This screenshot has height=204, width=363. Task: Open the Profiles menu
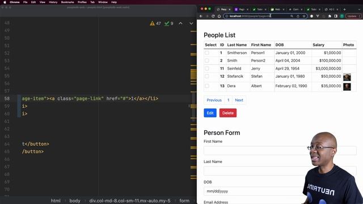tap(82, 2)
